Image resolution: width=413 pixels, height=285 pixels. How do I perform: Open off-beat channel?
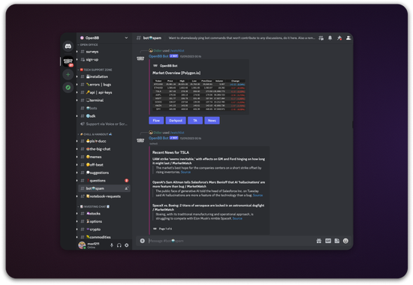pyautogui.click(x=104, y=165)
